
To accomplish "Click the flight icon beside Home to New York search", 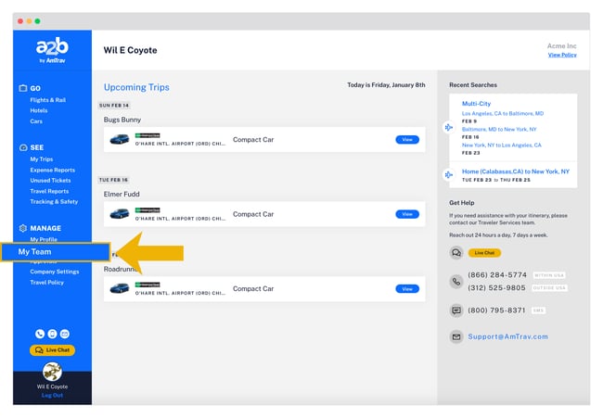I will 448,174.
